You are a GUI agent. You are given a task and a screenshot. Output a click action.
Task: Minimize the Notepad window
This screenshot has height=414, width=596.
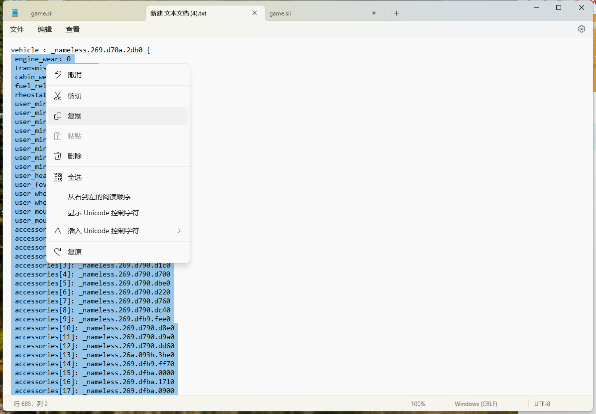pos(536,7)
